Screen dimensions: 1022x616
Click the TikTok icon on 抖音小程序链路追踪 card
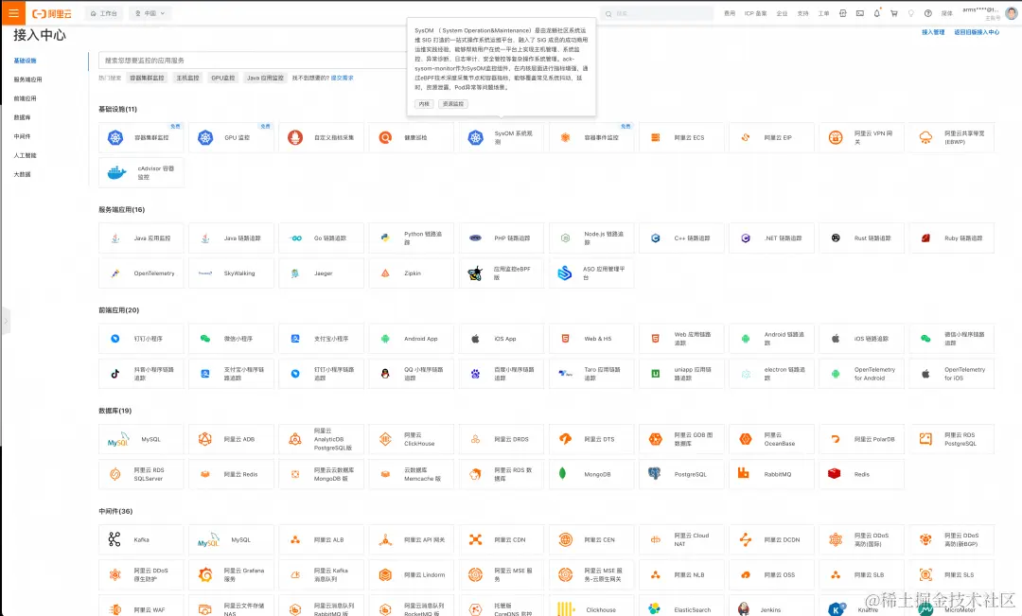(x=115, y=374)
